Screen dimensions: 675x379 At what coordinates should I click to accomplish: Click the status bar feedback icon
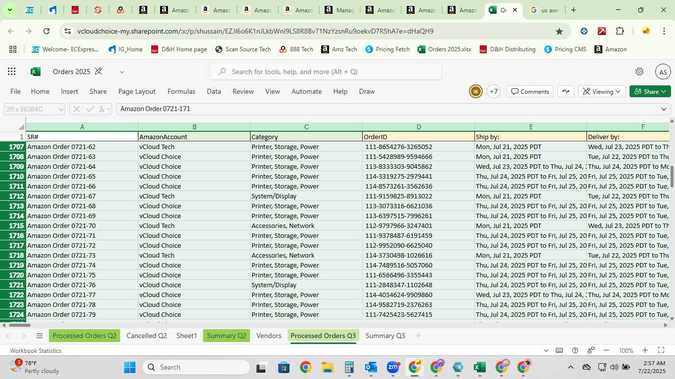coord(591,350)
